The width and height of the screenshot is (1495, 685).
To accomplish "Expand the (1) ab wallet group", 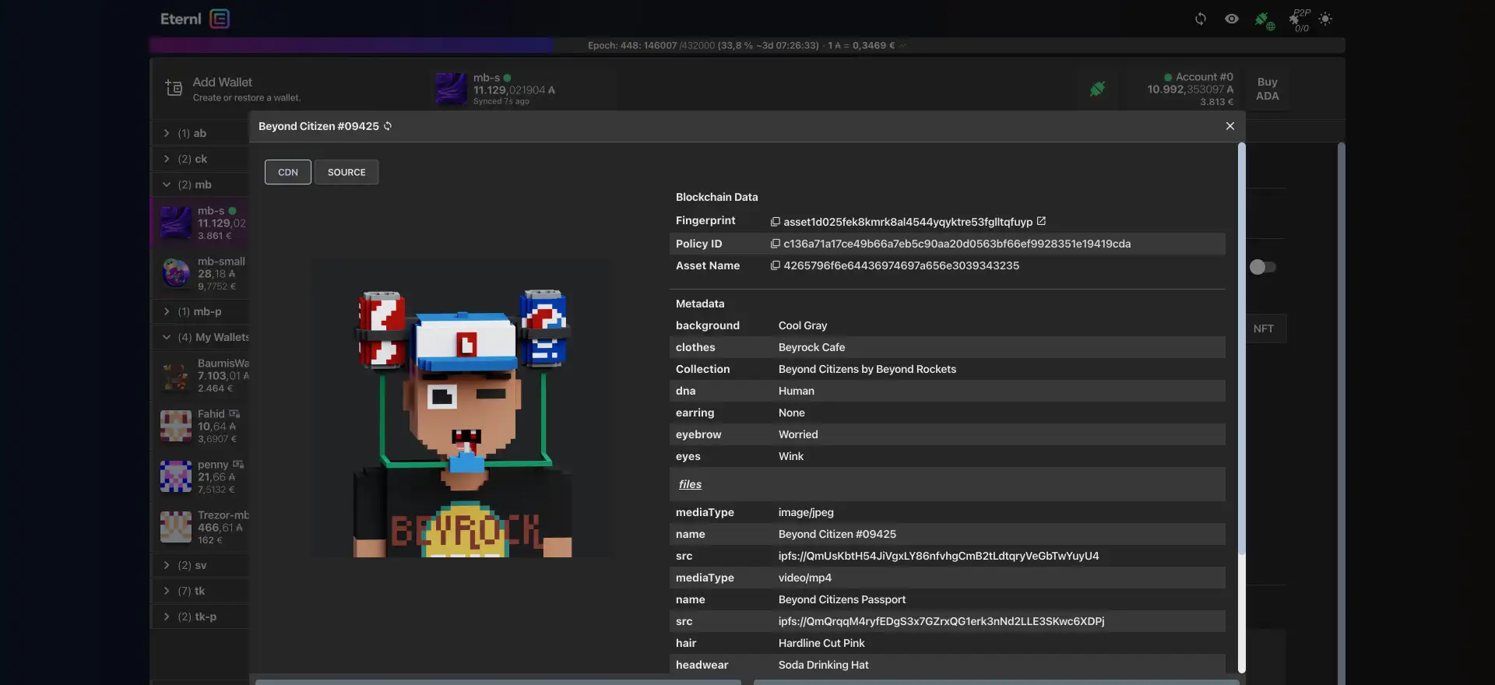I will (167, 133).
